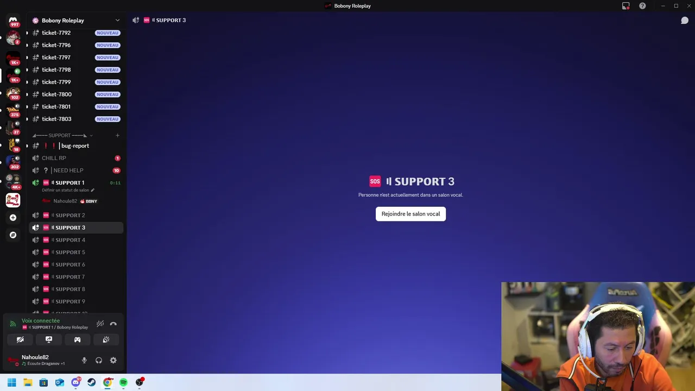
Task: Open user settings gear
Action: pos(113,360)
